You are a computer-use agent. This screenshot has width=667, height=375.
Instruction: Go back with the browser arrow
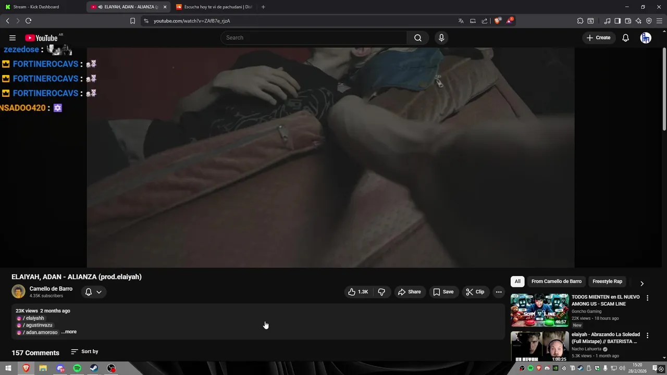coord(7,21)
